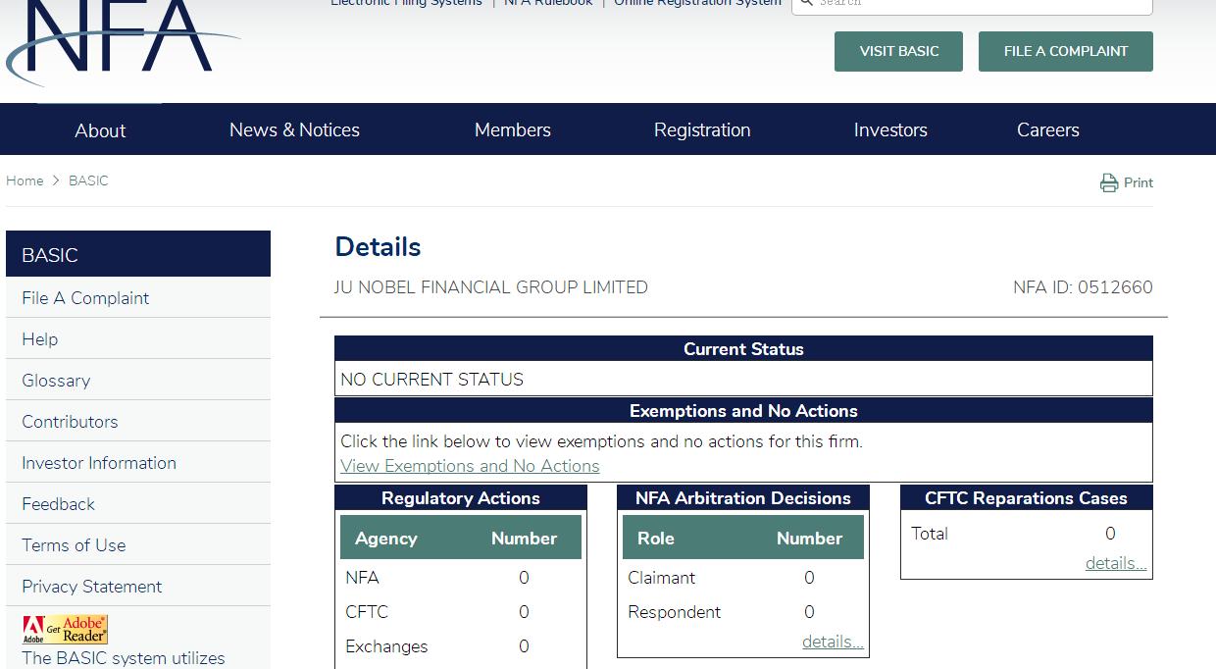Open the Glossary sidebar link
Viewport: 1216px width, 669px height.
coord(138,380)
